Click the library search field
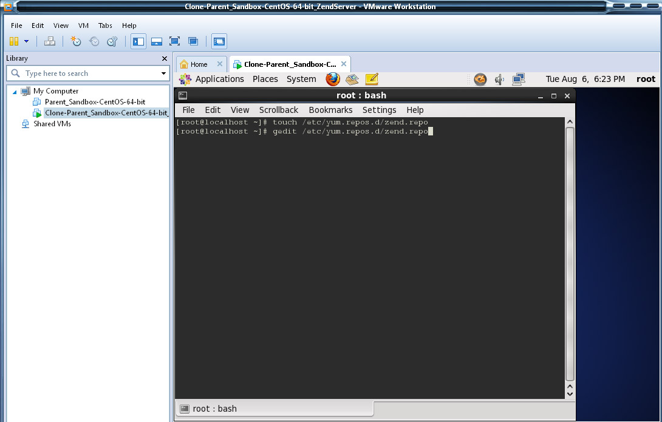Viewport: 662px width, 422px height. (x=88, y=73)
